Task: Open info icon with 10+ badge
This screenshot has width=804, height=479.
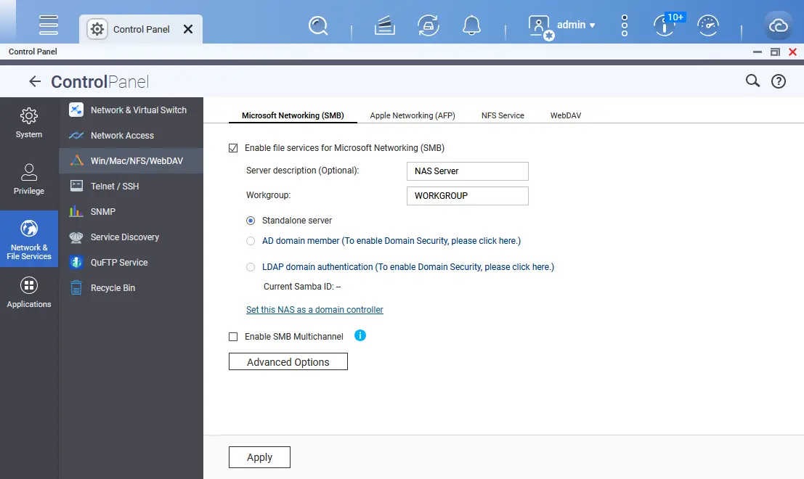Action: pos(667,24)
